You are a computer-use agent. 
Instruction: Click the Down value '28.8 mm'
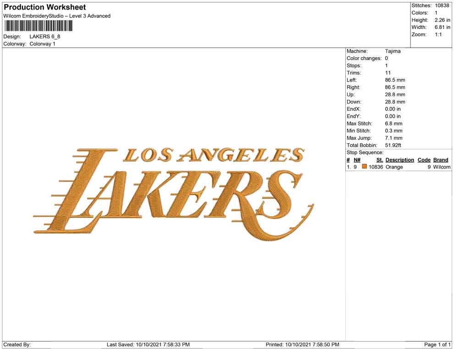(x=395, y=102)
